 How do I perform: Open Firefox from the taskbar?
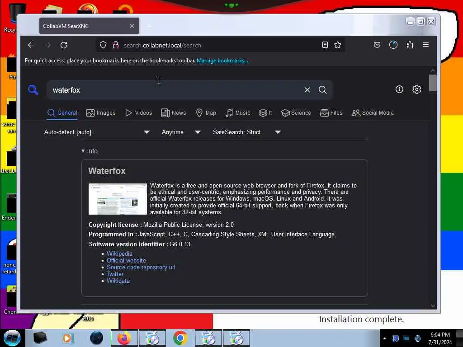(124, 338)
